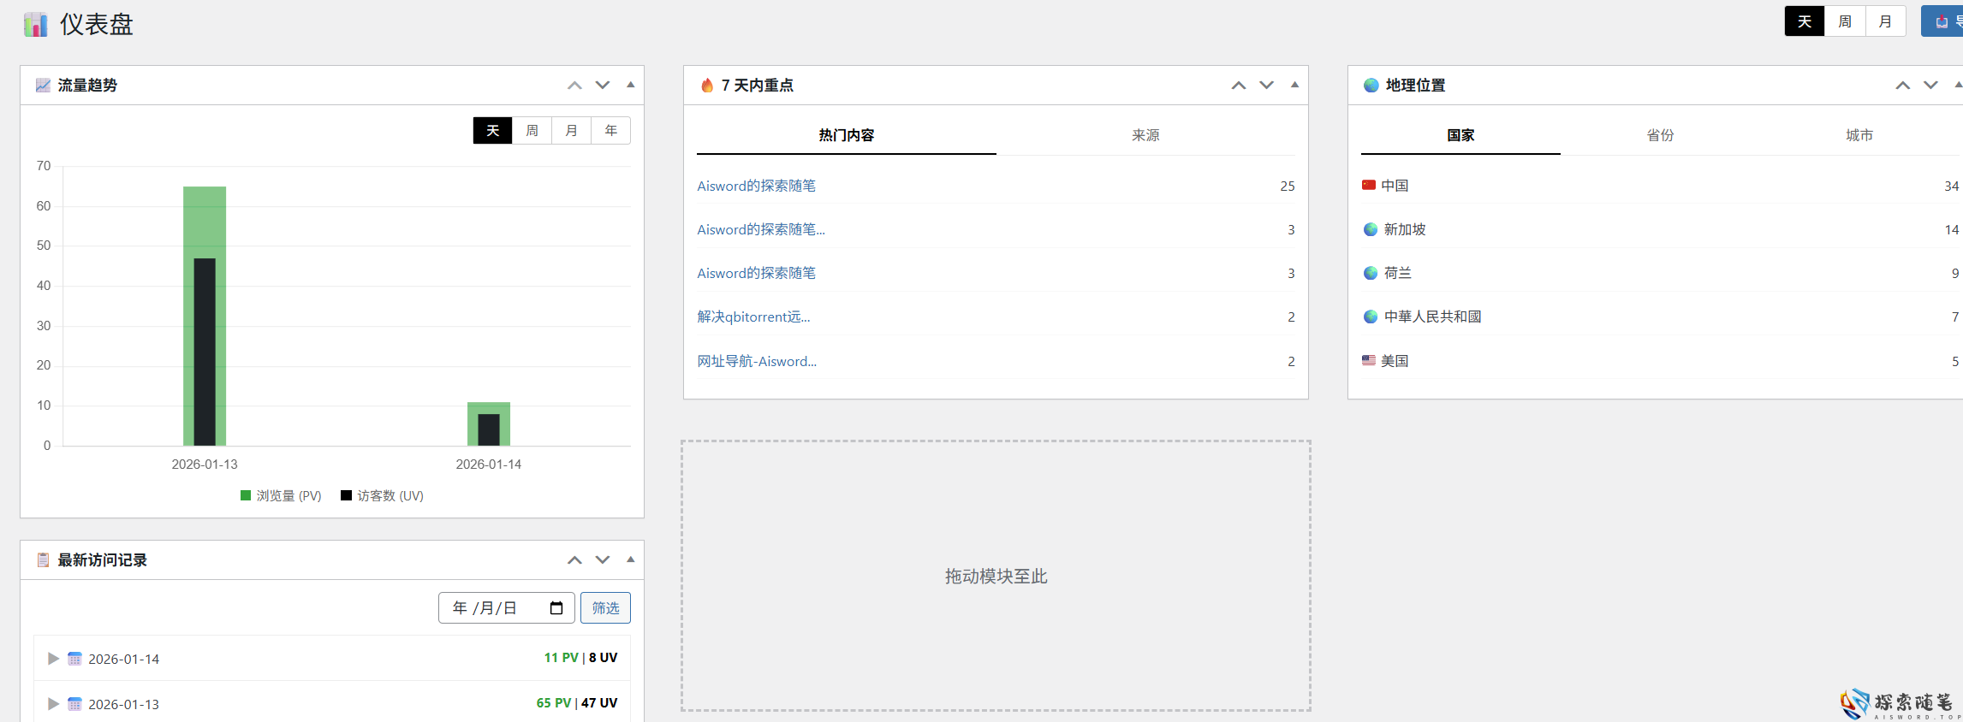
Task: Click the 拖动模块至此 drop zone
Action: [996, 576]
